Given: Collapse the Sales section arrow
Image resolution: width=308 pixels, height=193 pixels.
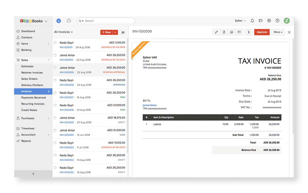Looking at the screenshot, I should pos(49,60).
